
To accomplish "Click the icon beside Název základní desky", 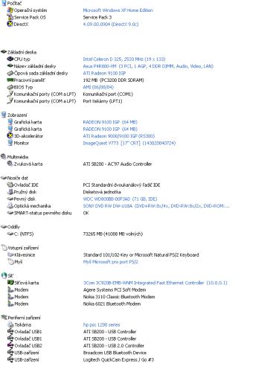I will 10,66.
